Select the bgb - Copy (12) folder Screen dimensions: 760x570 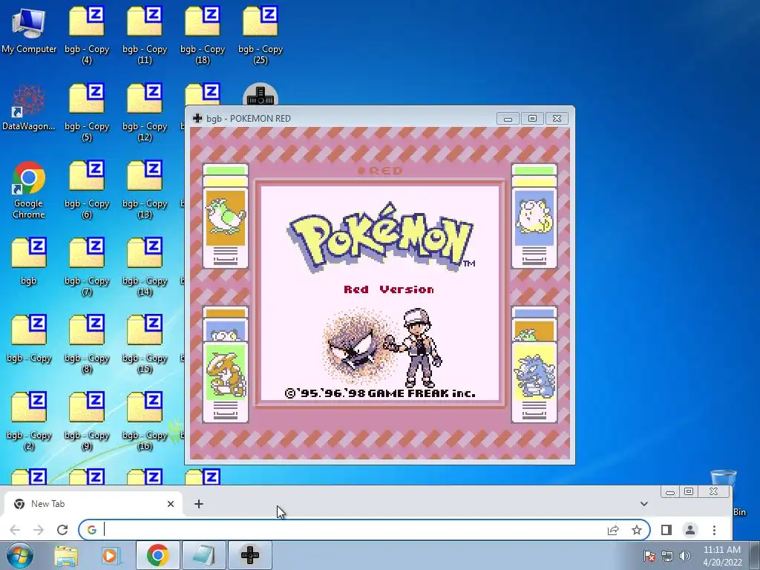[145, 112]
